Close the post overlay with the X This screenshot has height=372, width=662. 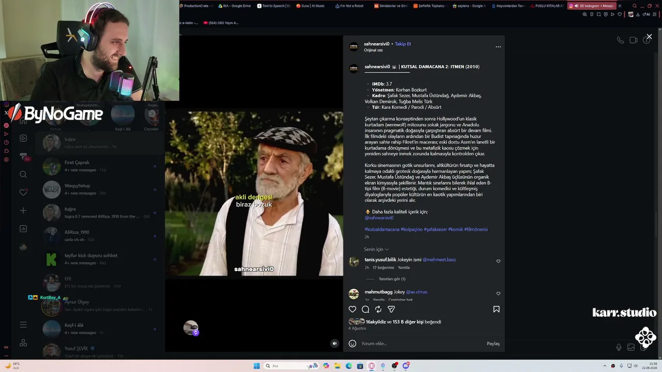[x=649, y=37]
